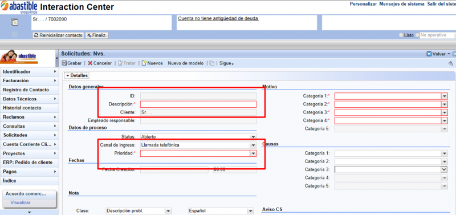Click the notepad icon in the header bar
456x215 pixels.
coord(15,22)
